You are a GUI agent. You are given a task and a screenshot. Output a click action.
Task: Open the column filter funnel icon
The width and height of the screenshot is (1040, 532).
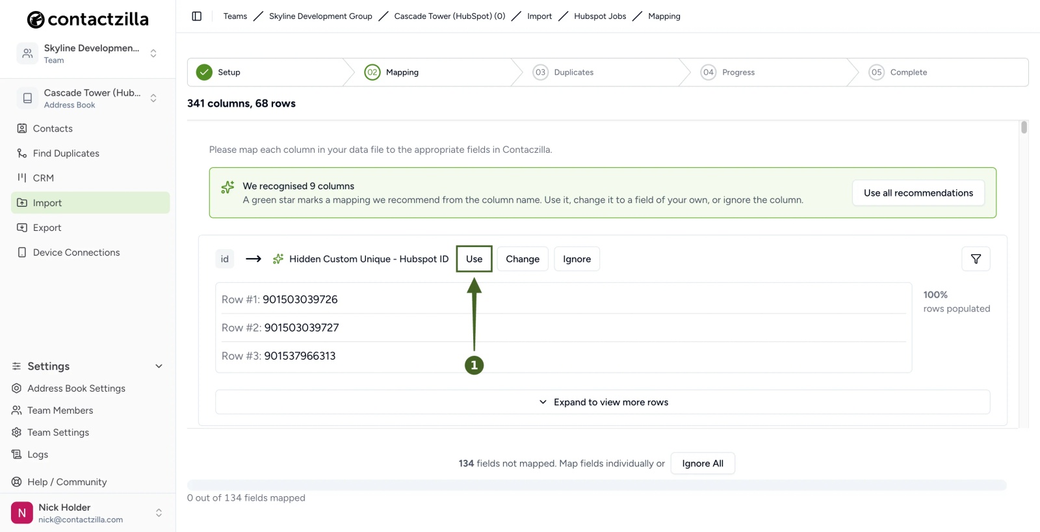976,259
